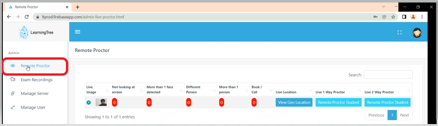
Task: Toggle the browser side panel icon
Action: (404, 17)
